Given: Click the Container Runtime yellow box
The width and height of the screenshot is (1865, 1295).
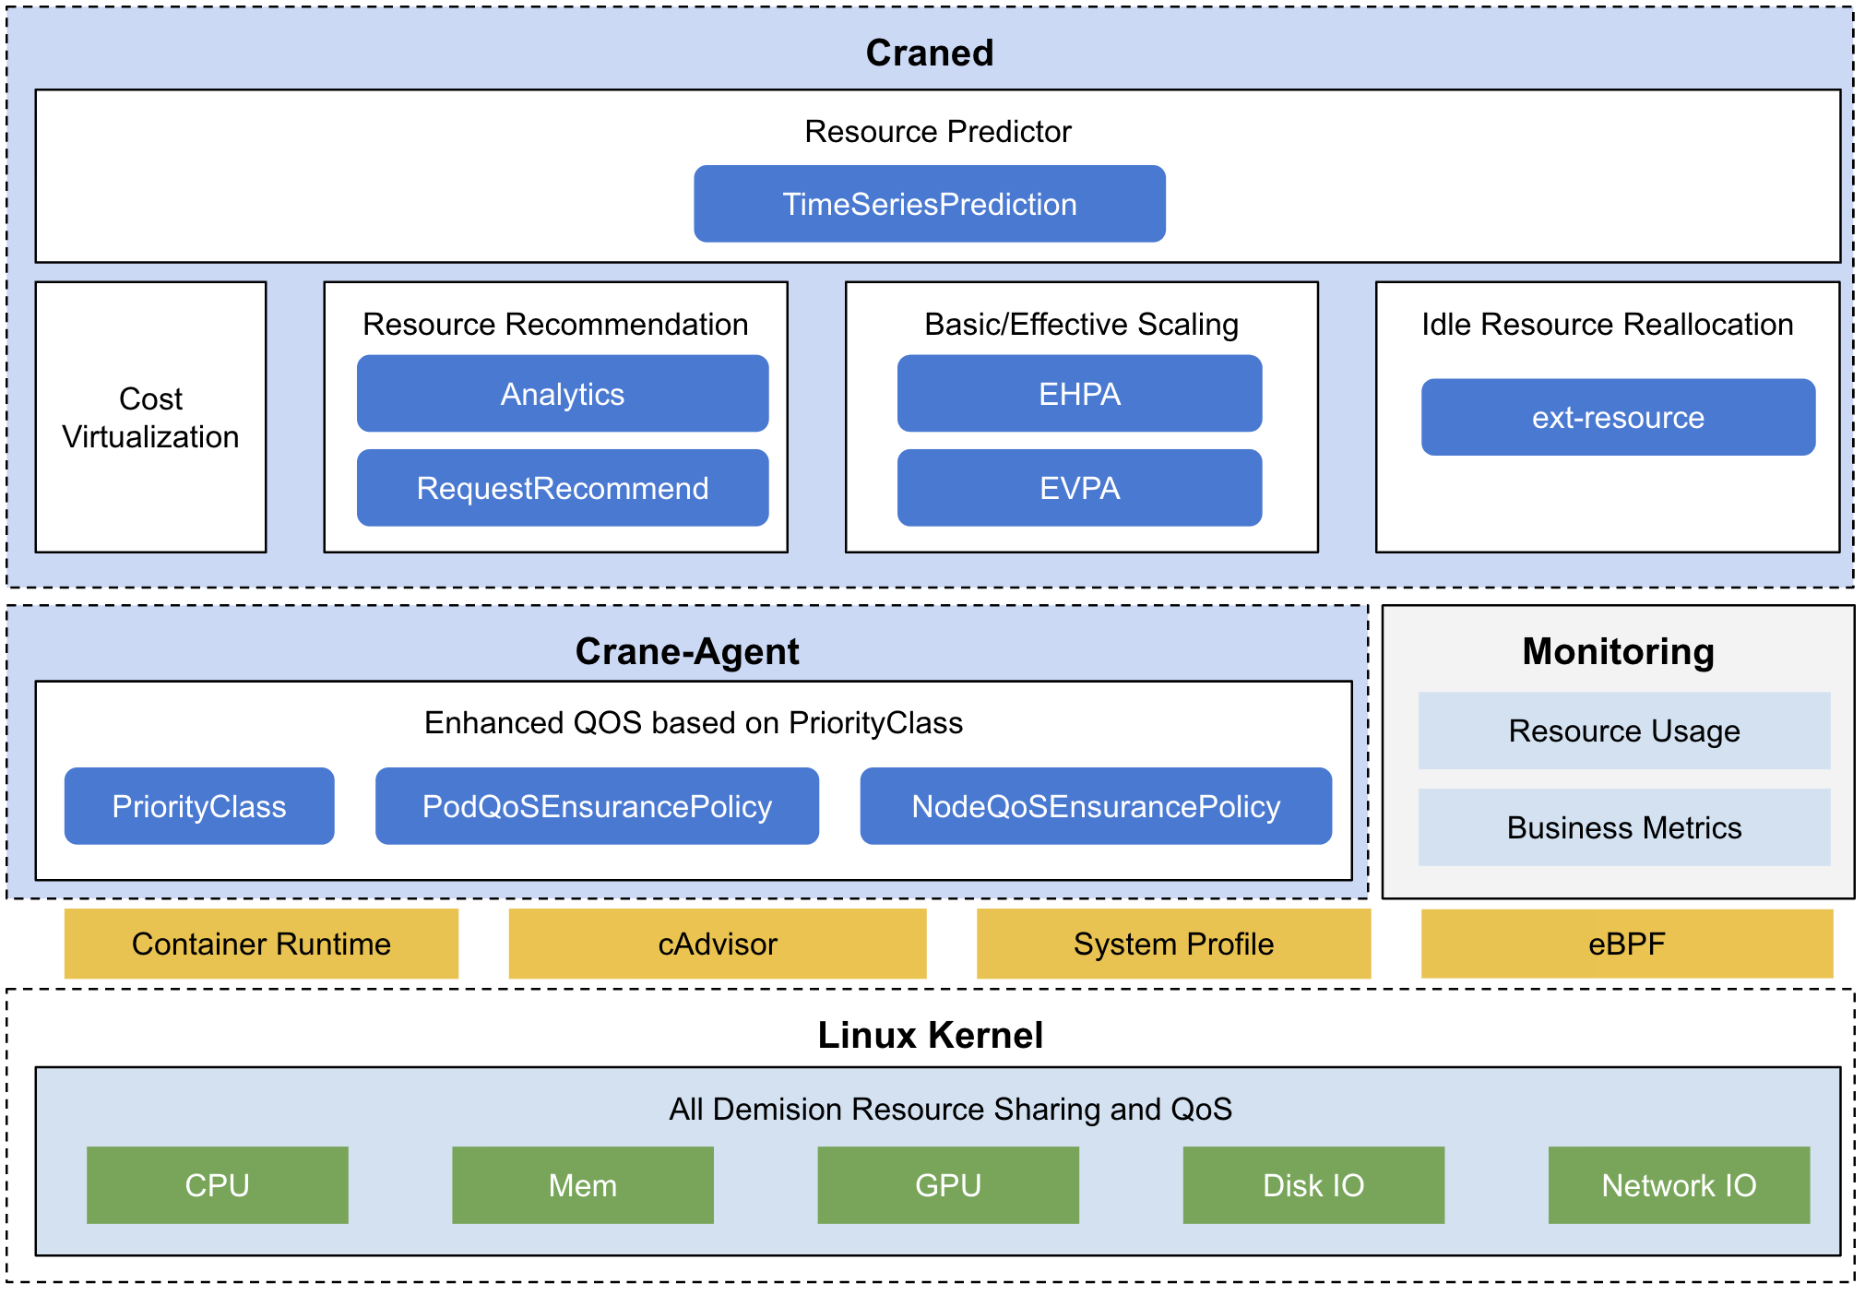Looking at the screenshot, I should (261, 944).
